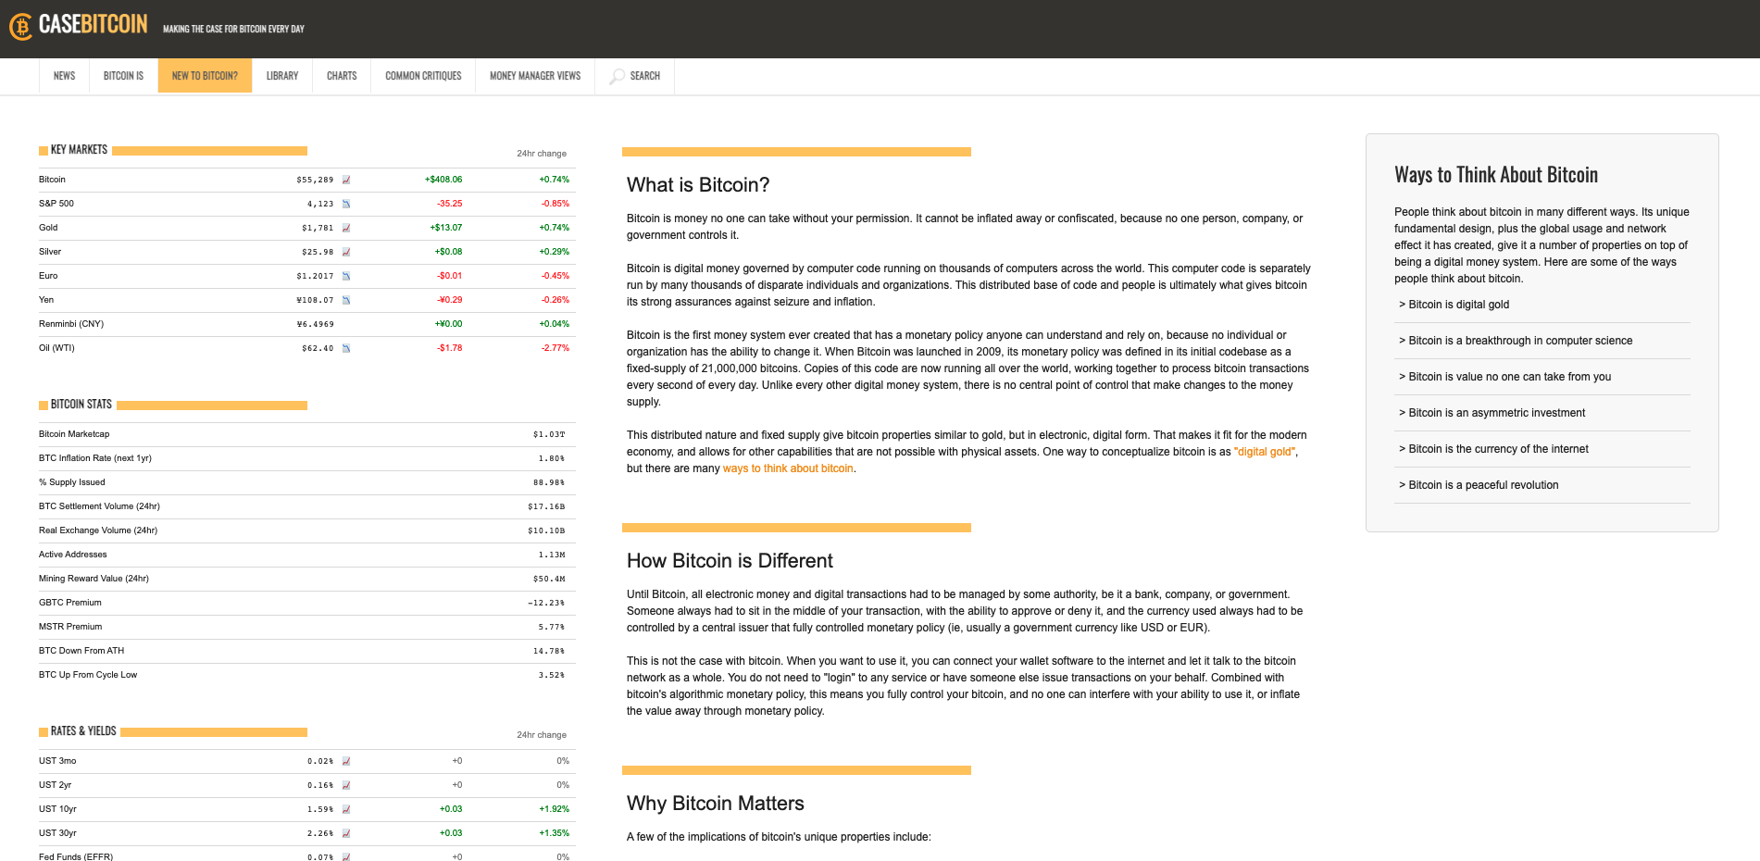The height and width of the screenshot is (861, 1760).
Task: Click the Real Exchange Volume (24hr) label
Action: (98, 530)
